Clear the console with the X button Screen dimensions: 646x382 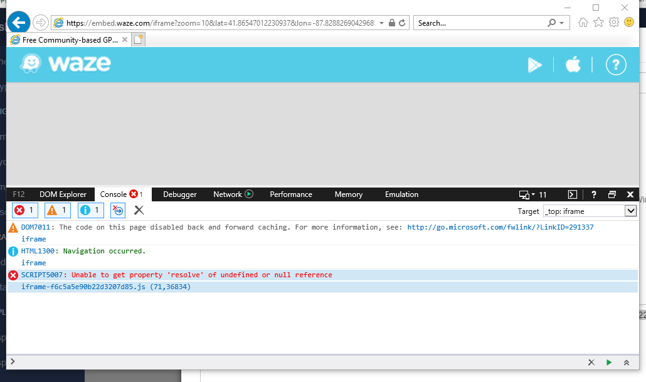click(x=139, y=210)
